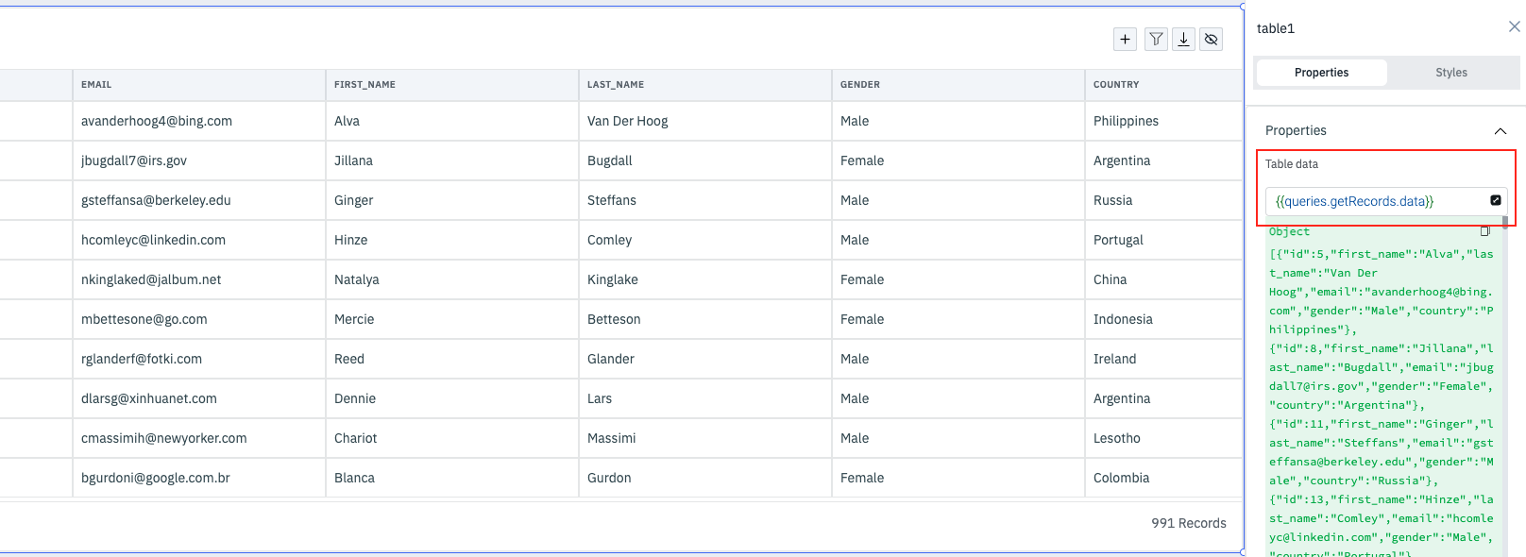Collapse the Properties section chevron
Screen dimensions: 1526x557
pos(1501,131)
